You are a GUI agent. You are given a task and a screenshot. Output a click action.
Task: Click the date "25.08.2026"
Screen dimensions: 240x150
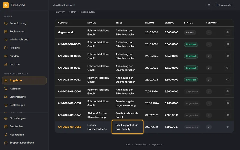click(x=152, y=103)
